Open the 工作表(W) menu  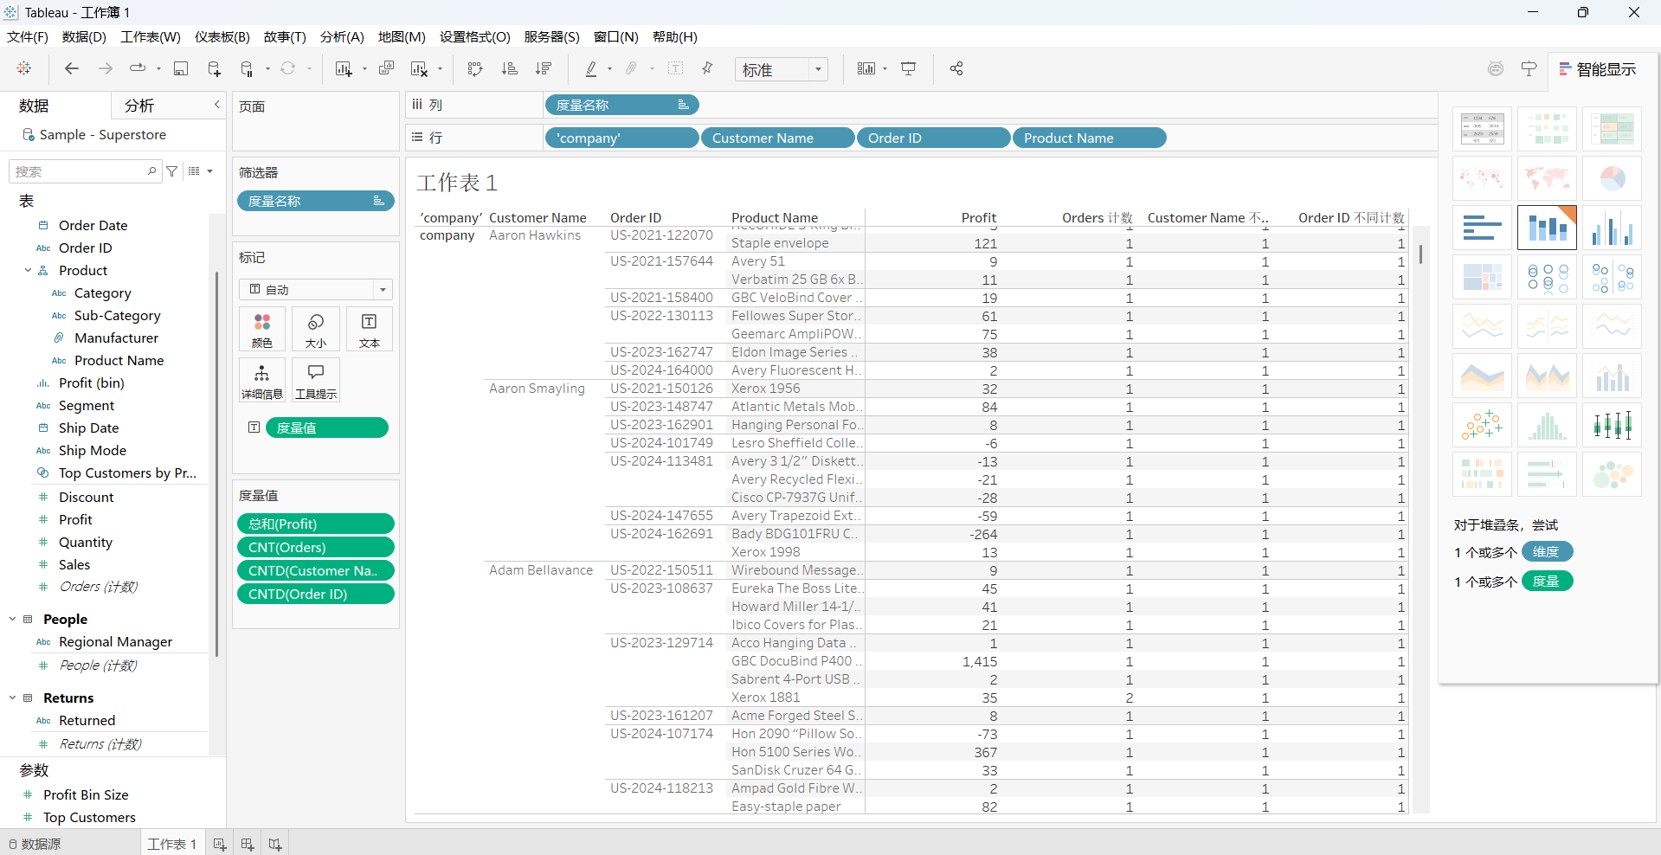pyautogui.click(x=151, y=36)
